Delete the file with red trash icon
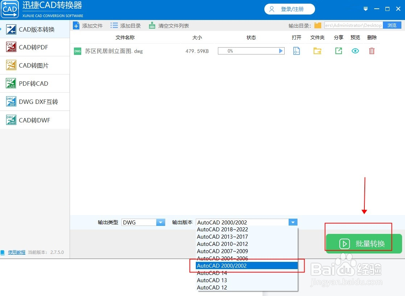405x296 pixels. point(372,51)
